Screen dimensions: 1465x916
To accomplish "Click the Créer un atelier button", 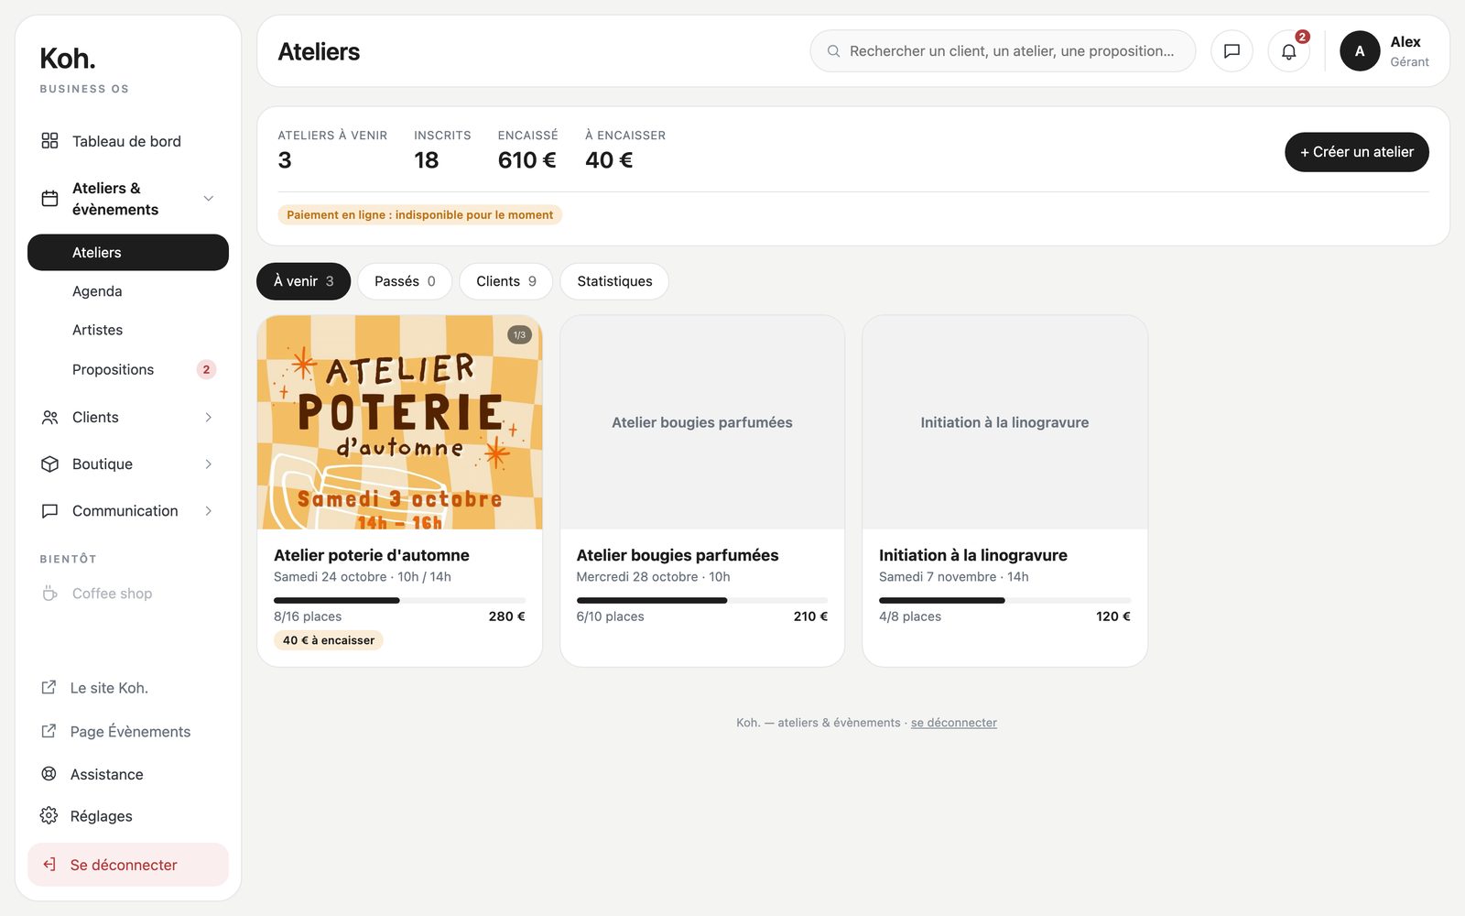I will pos(1357,152).
